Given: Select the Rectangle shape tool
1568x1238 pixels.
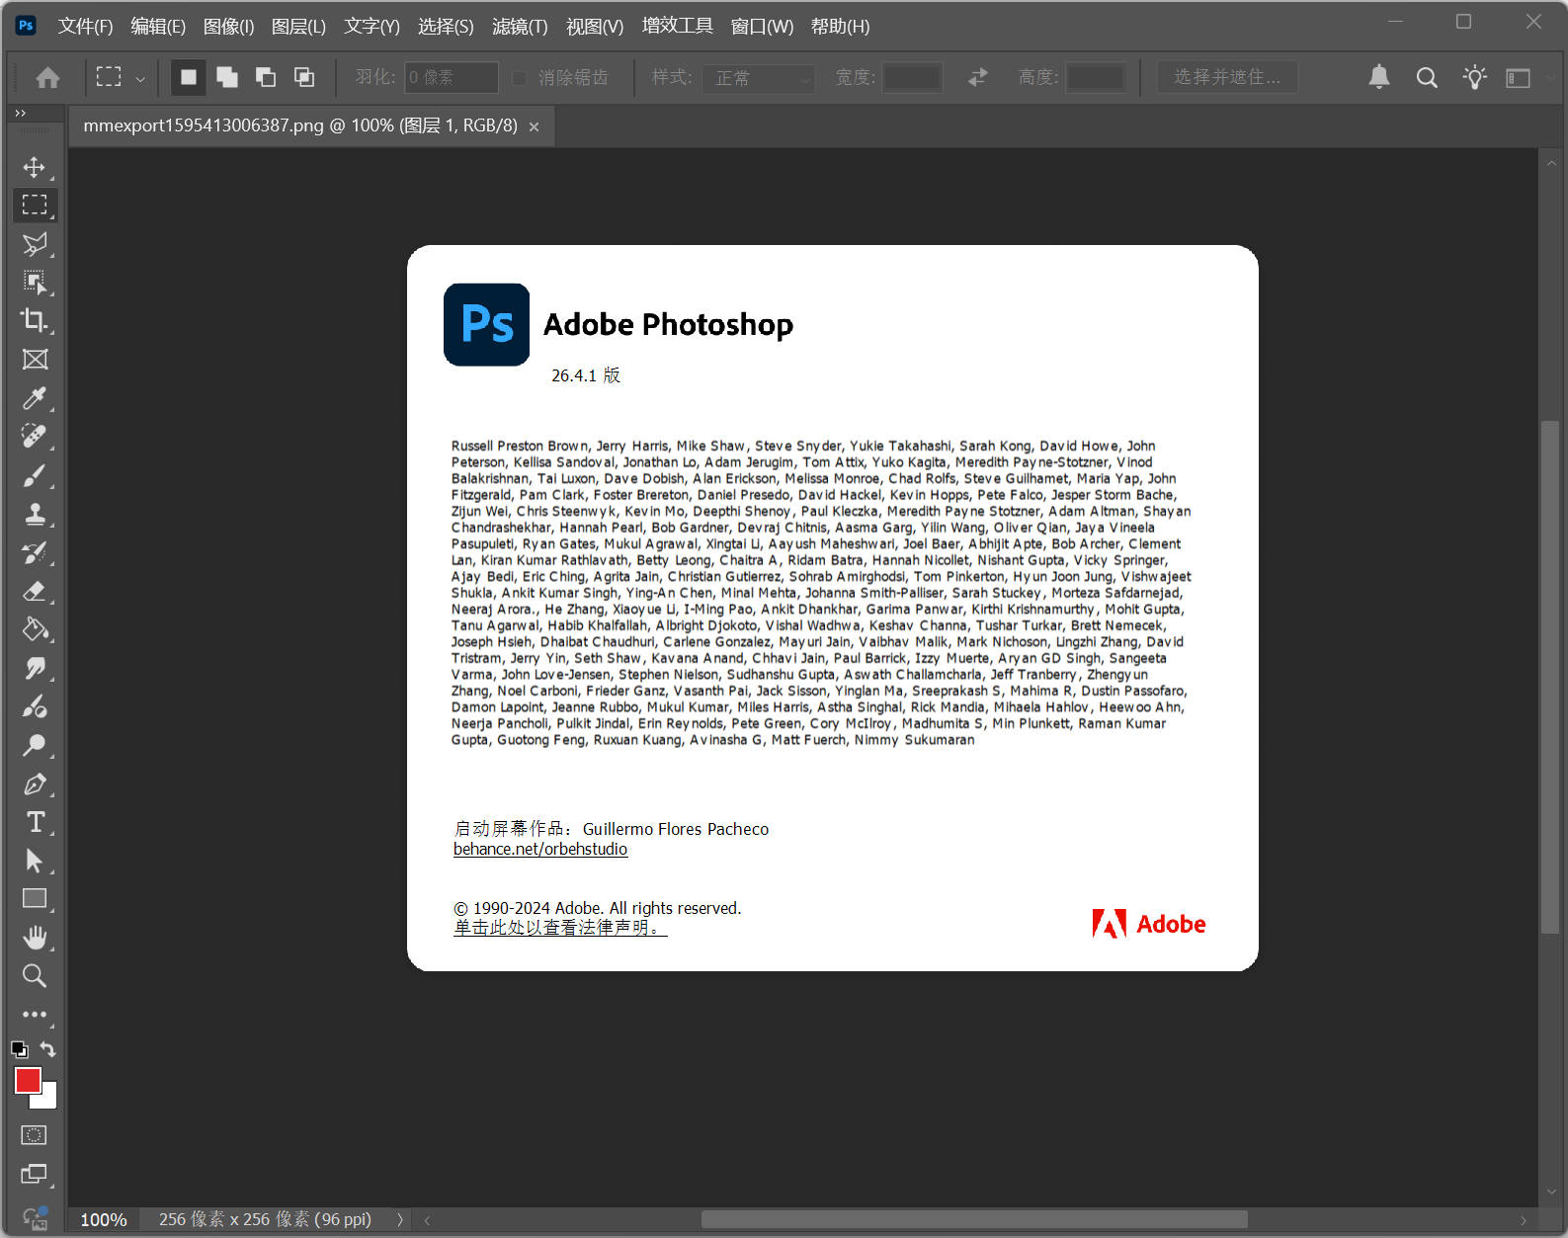Looking at the screenshot, I should (35, 899).
